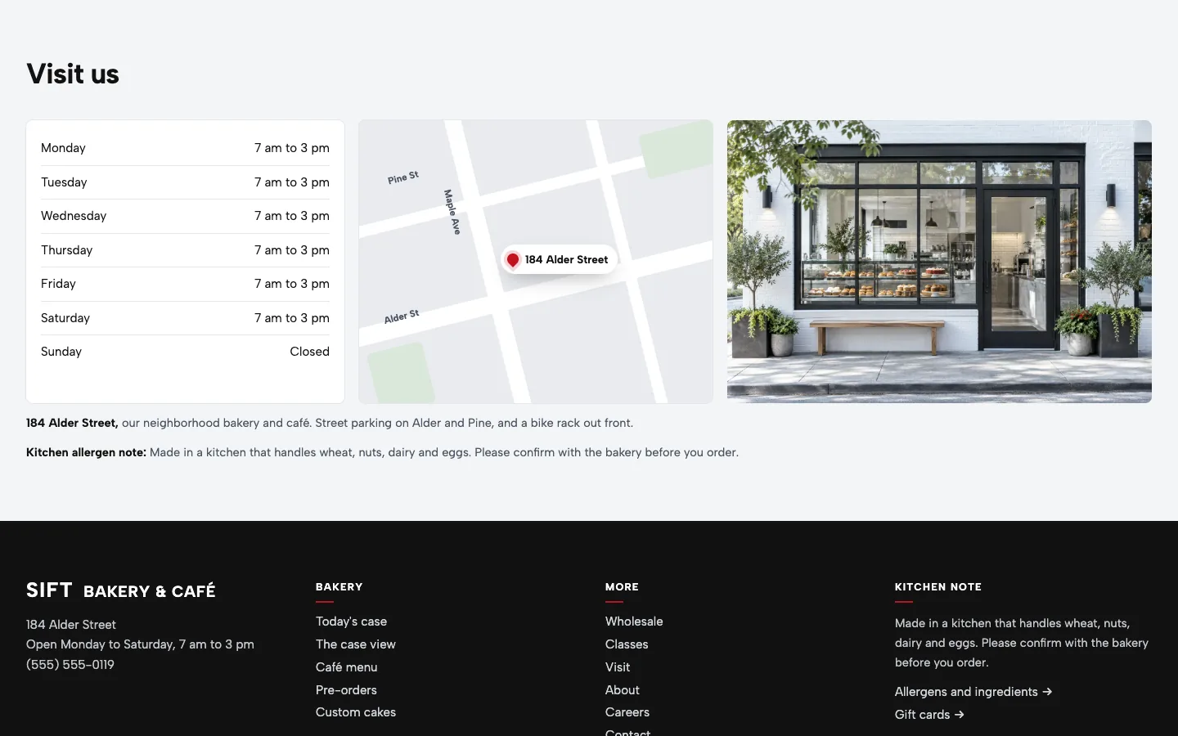Screen dimensions: 1178x736
Task: Open the Wholesale link
Action: point(634,622)
